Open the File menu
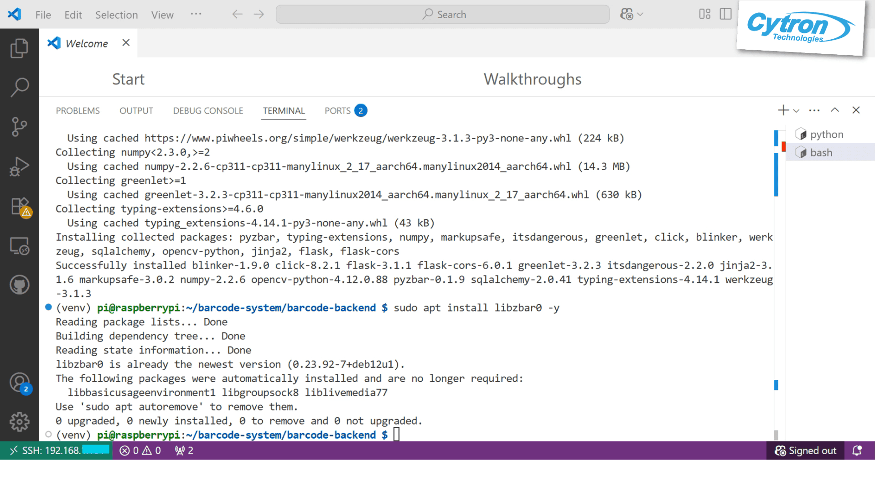Image resolution: width=875 pixels, height=492 pixels. click(x=42, y=15)
